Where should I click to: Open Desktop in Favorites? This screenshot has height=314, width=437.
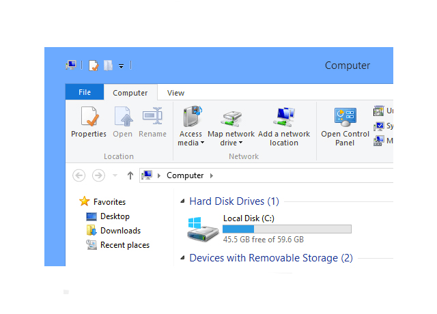115,216
